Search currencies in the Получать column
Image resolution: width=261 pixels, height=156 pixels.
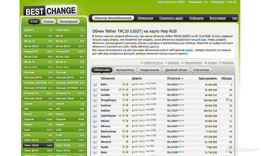pyautogui.click(x=82, y=30)
